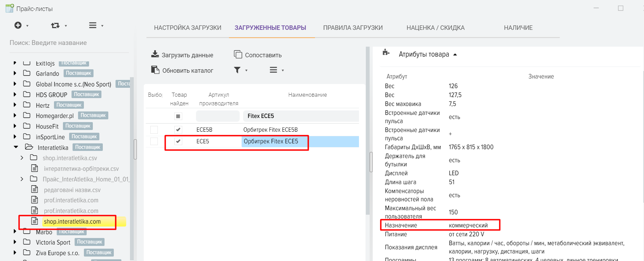
Task: Click the Garlando folder icon
Action: (x=27, y=73)
